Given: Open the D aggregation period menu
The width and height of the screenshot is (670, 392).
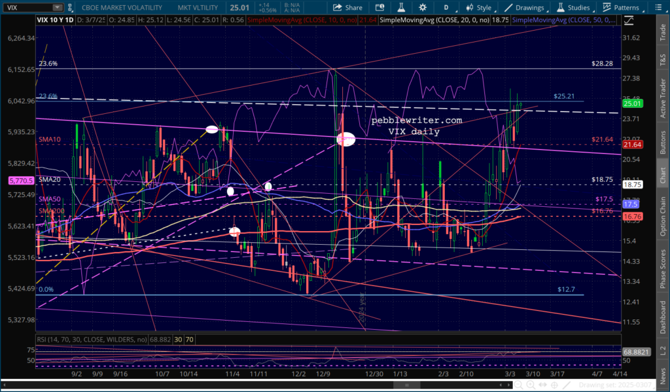Looking at the screenshot, I should point(446,7).
